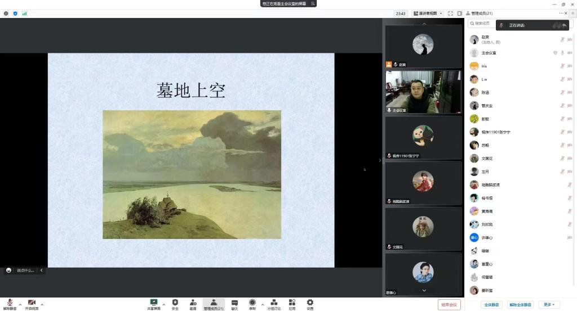Select 管理成员(21) in the toolbar
Image resolution: width=577 pixels, height=311 pixels.
pyautogui.click(x=214, y=304)
